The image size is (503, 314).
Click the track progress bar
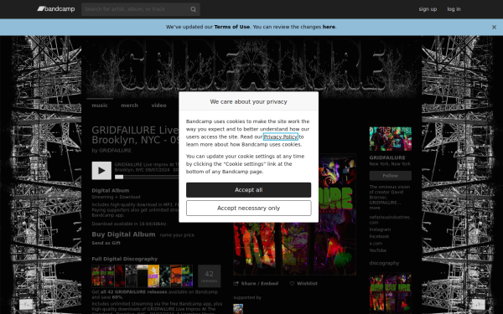(x=147, y=177)
